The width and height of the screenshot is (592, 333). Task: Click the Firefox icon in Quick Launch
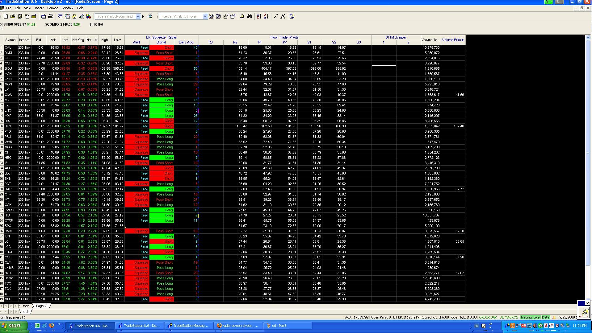(x=52, y=326)
